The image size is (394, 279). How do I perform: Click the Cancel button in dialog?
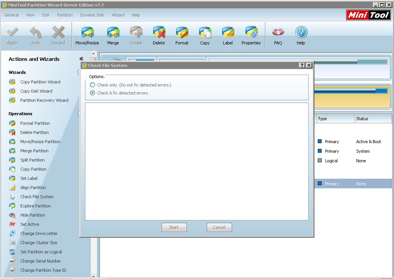coord(219,227)
